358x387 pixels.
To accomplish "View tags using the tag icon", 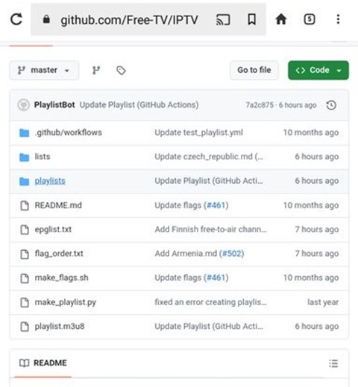I will tap(121, 71).
